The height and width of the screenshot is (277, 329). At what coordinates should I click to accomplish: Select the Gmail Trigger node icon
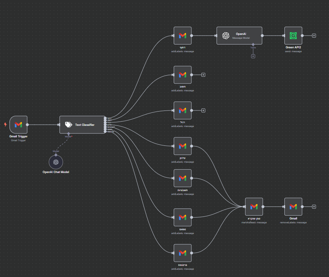pyautogui.click(x=18, y=125)
